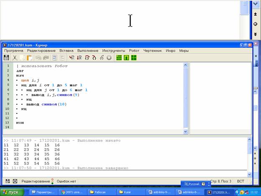The width and height of the screenshot is (261, 196).
Task: Click output panel scroll down arrow
Action: [x=249, y=174]
